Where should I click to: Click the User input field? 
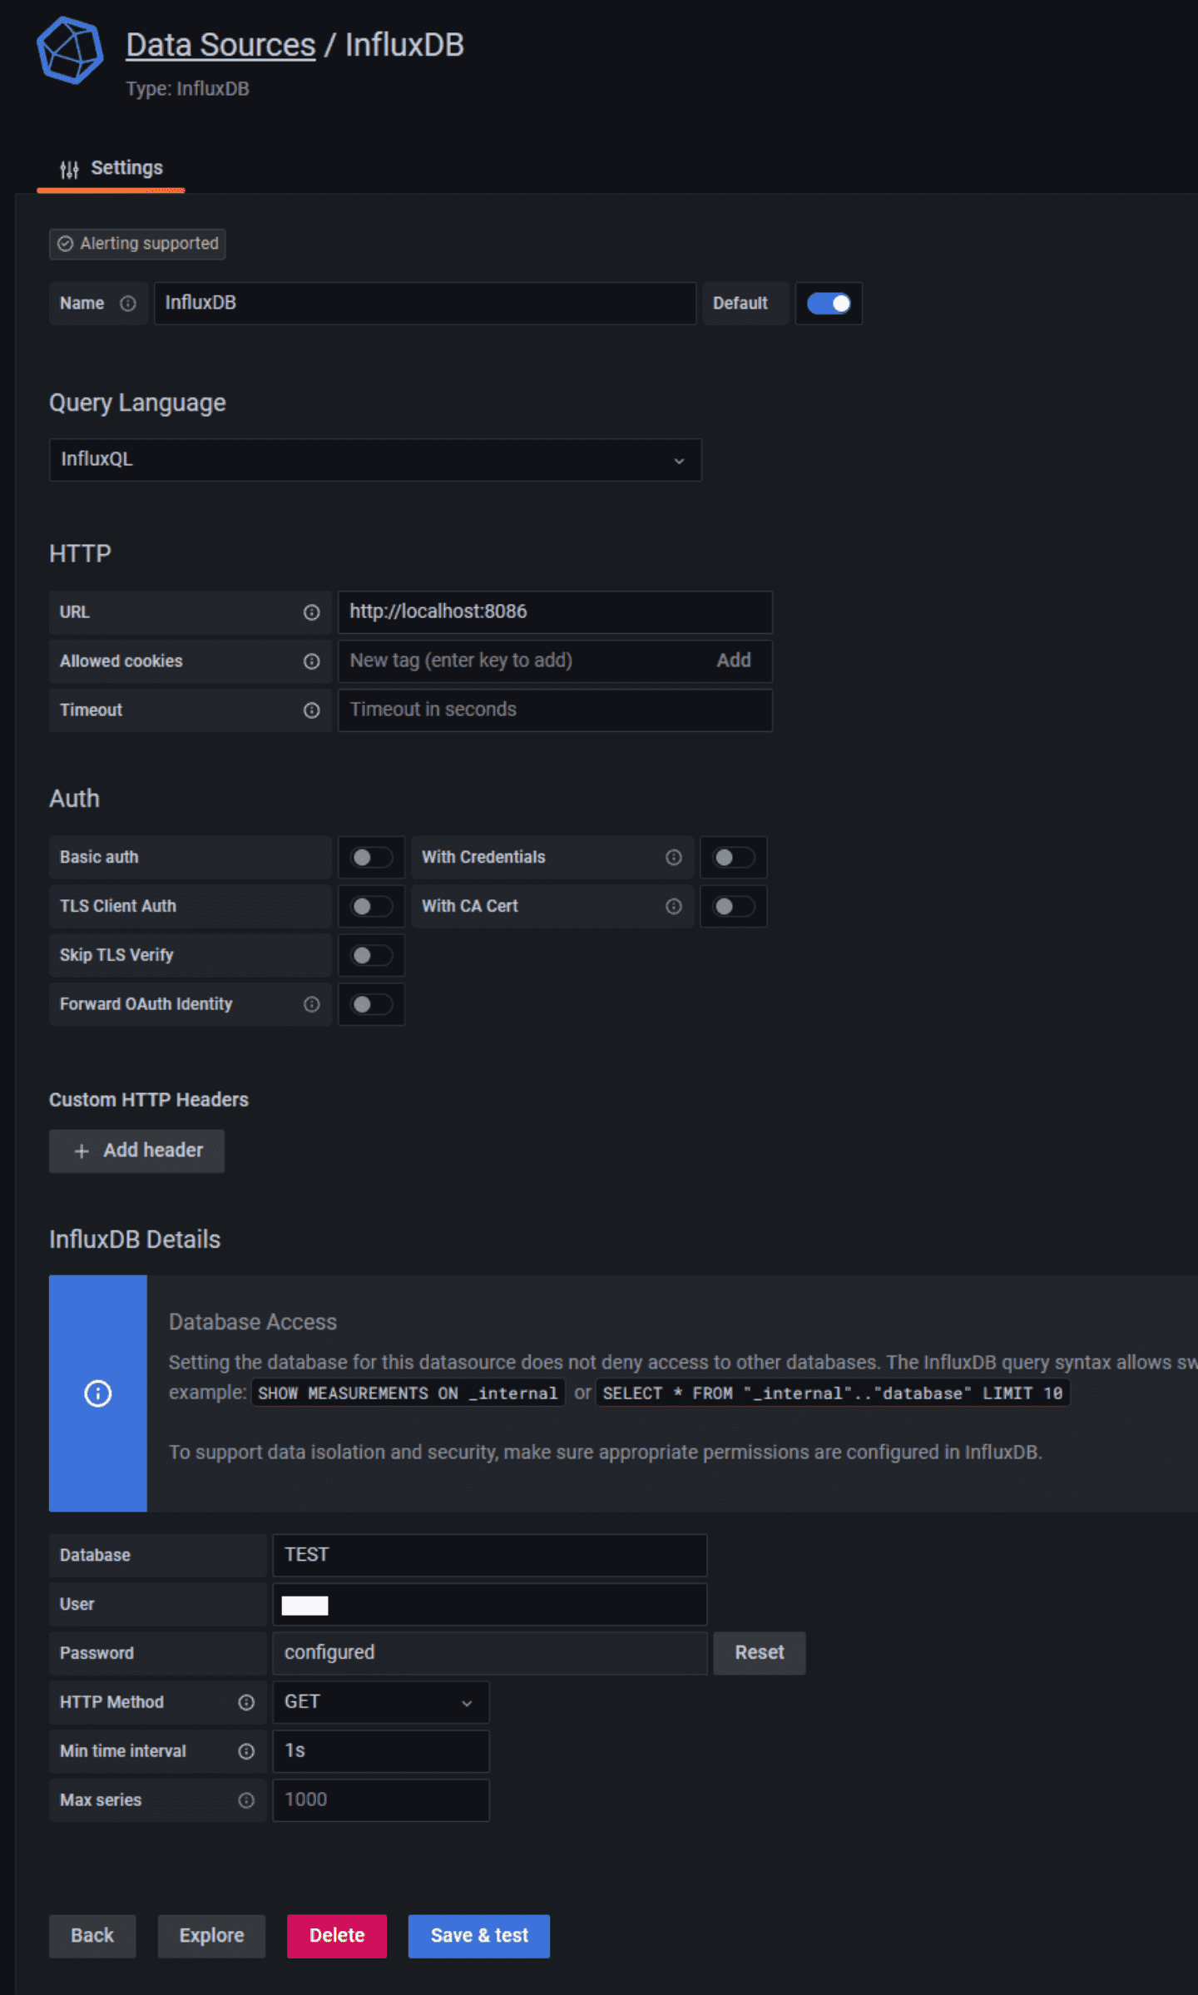[x=490, y=1605]
